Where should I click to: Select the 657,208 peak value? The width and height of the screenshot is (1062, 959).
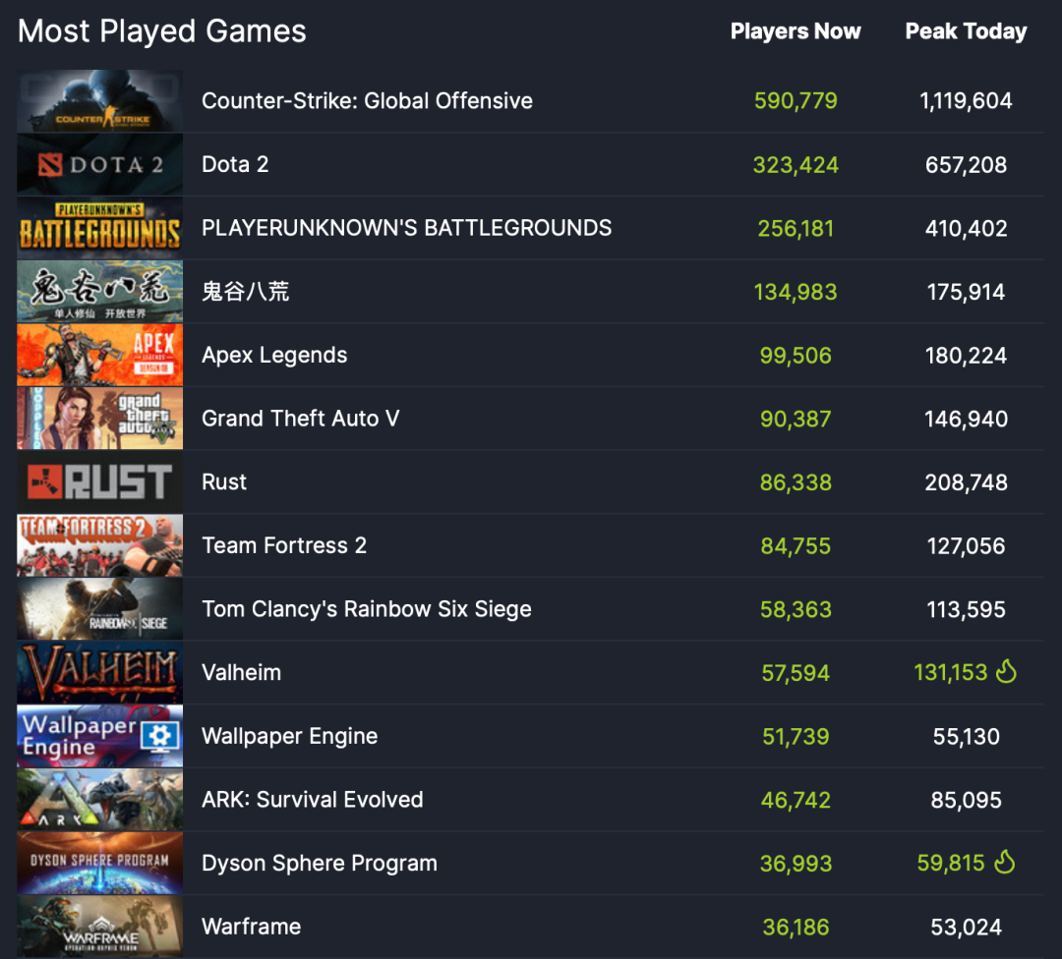click(966, 165)
